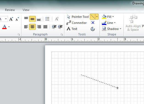The image size is (144, 104).
Task: Click the blue X connection point tool
Action: pyautogui.click(x=93, y=23)
